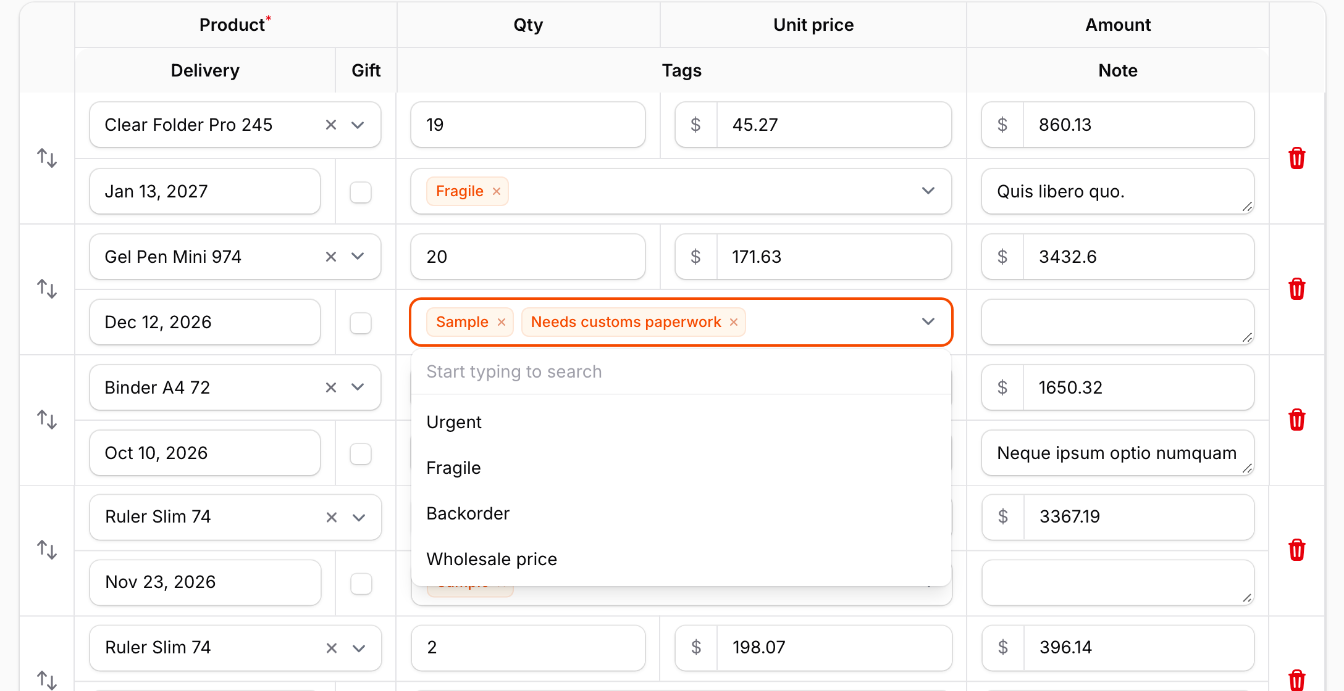Expand dropdown of Ruler Slim 74 with qty 2

click(358, 648)
